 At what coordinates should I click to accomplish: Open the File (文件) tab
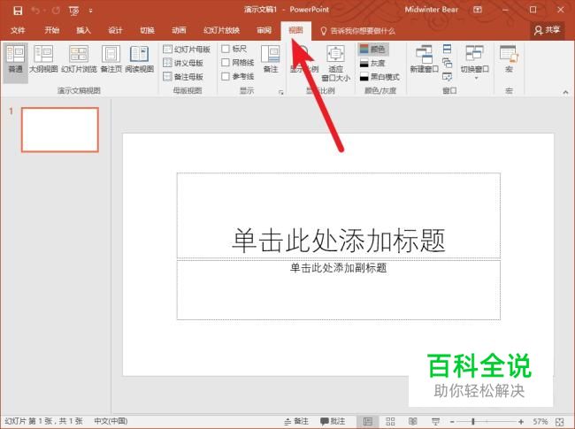pyautogui.click(x=18, y=30)
